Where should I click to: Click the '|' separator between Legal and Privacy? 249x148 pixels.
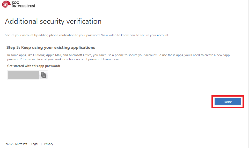pos(41,144)
